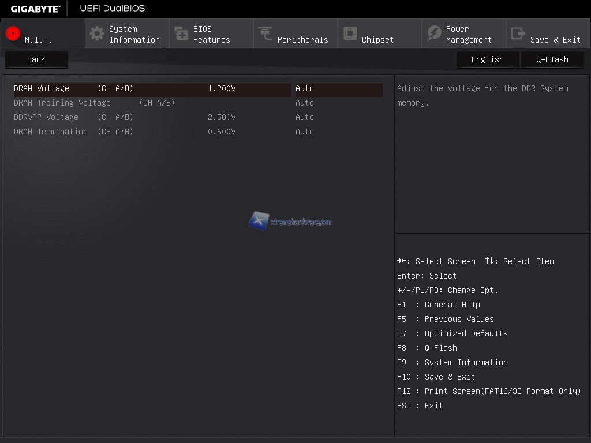This screenshot has width=591, height=443.
Task: Open the Power Management tab
Action: [468, 35]
